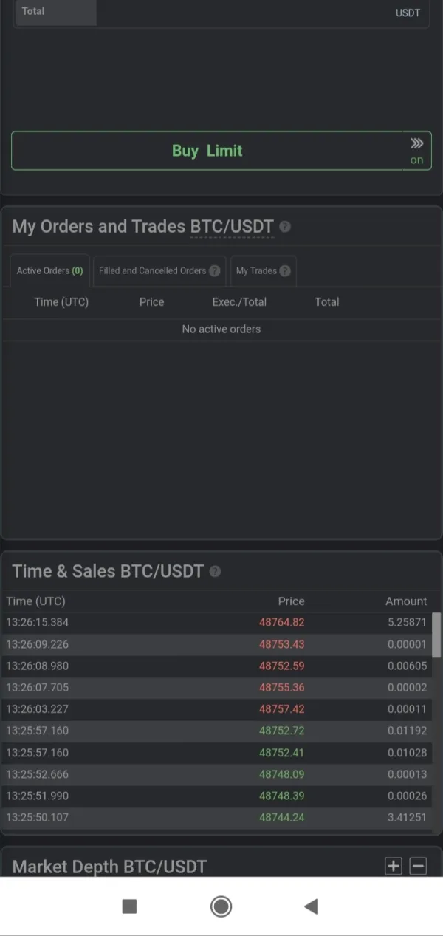The height and width of the screenshot is (936, 443).
Task: Click help icon on My Trades tab
Action: pyautogui.click(x=285, y=271)
